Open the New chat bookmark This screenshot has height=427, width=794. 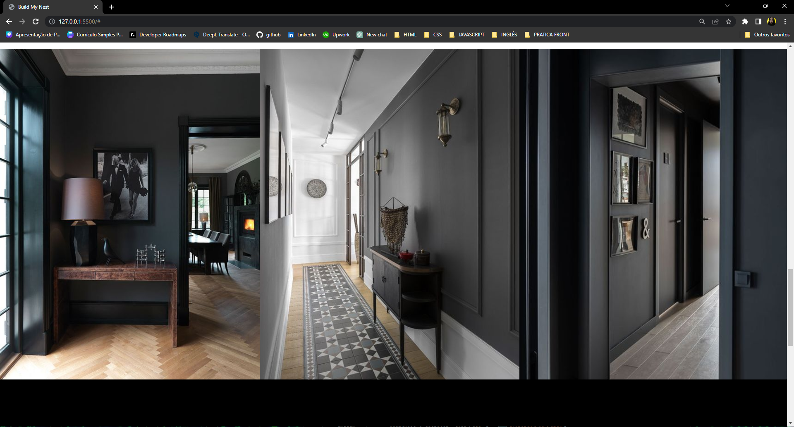click(372, 35)
